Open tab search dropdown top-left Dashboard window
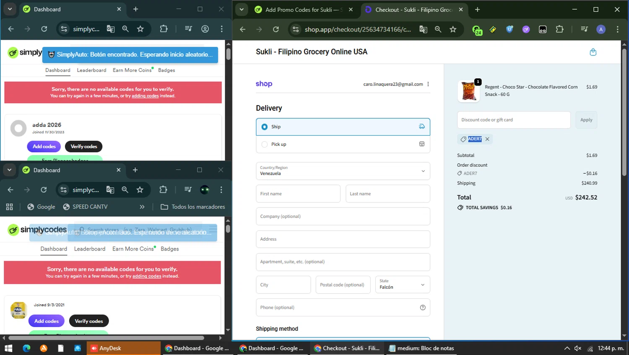Viewport: 629px width, 355px height. click(10, 9)
